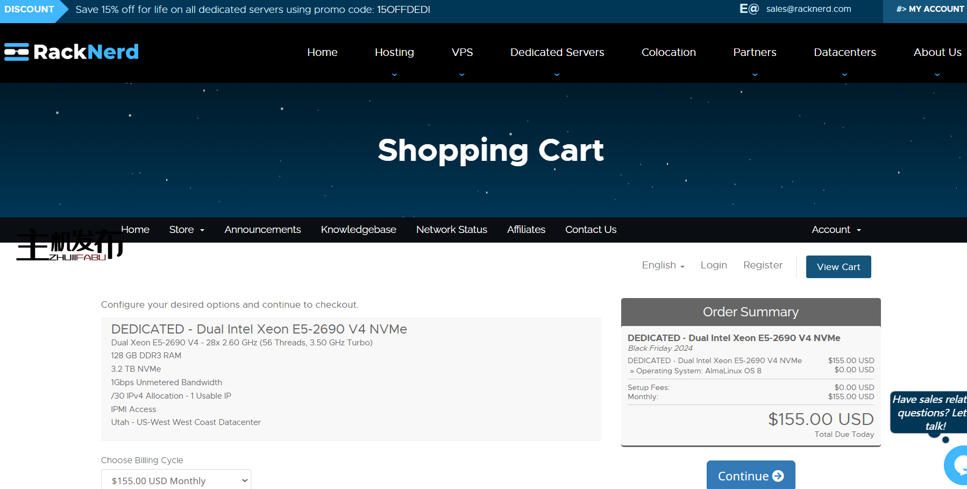Check the Network Status page
This screenshot has width=967, height=489.
point(451,230)
